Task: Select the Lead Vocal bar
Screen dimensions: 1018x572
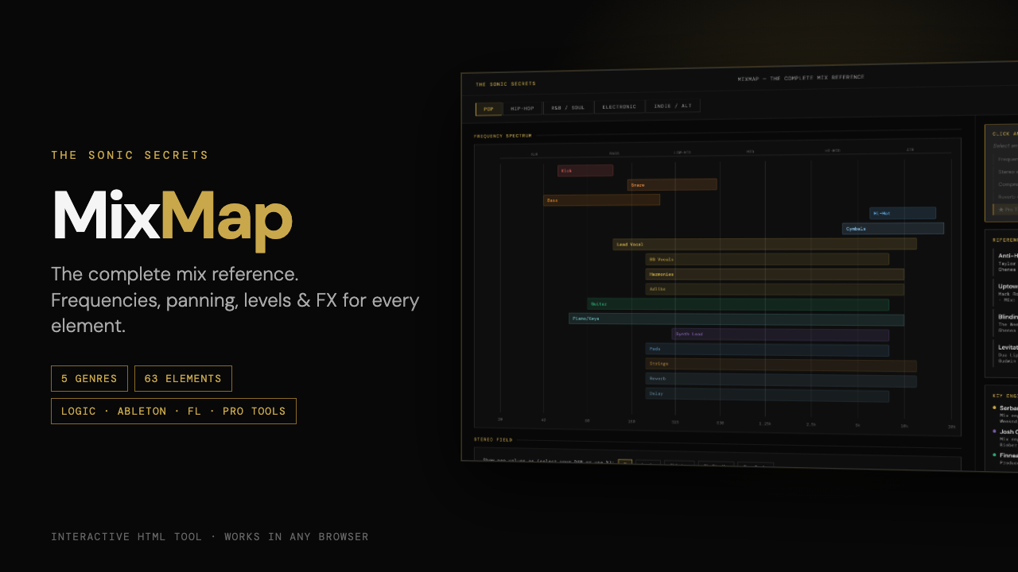Action: point(764,244)
